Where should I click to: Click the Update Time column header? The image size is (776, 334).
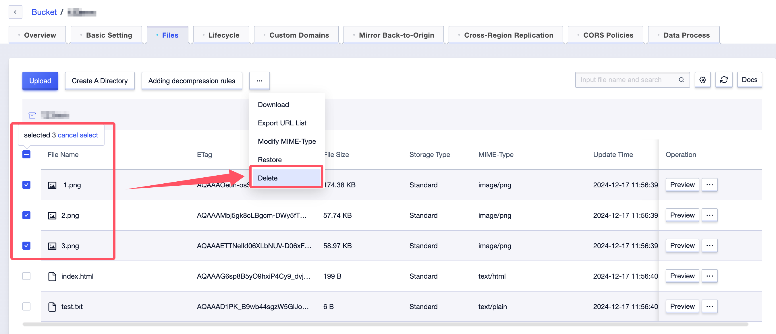(x=613, y=155)
